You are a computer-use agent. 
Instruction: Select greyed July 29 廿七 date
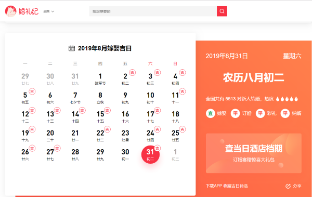tap(25, 79)
